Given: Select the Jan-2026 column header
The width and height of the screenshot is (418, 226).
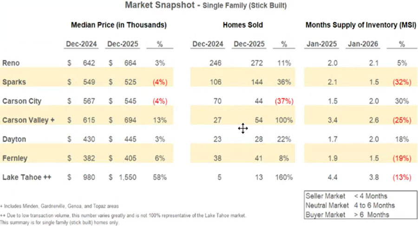Looking at the screenshot, I should coord(362,44).
